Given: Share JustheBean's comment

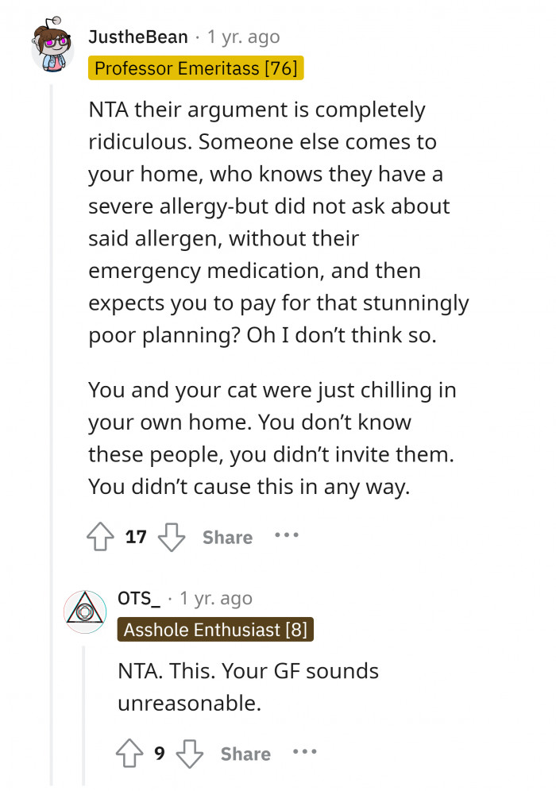Looking at the screenshot, I should (x=226, y=538).
